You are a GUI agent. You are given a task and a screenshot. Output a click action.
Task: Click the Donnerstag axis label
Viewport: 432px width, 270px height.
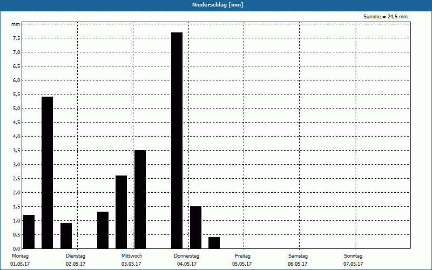tap(186, 256)
